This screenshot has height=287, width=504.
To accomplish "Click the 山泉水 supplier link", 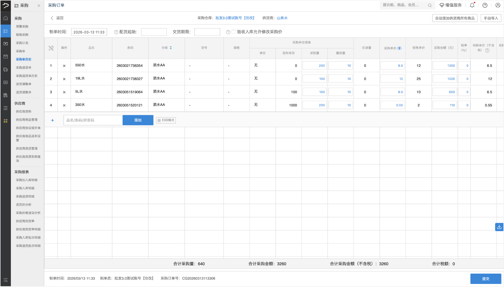I will pos(282,18).
